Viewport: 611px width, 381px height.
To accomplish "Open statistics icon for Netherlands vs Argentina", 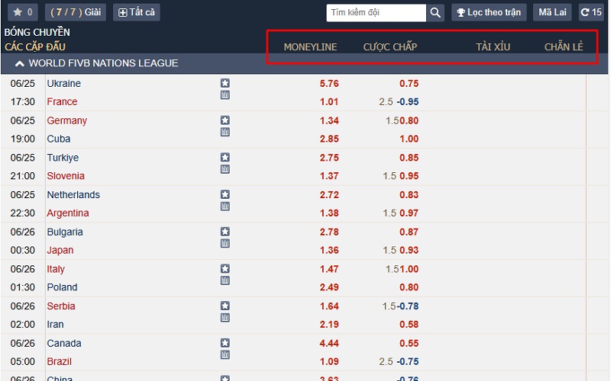I will (x=225, y=207).
